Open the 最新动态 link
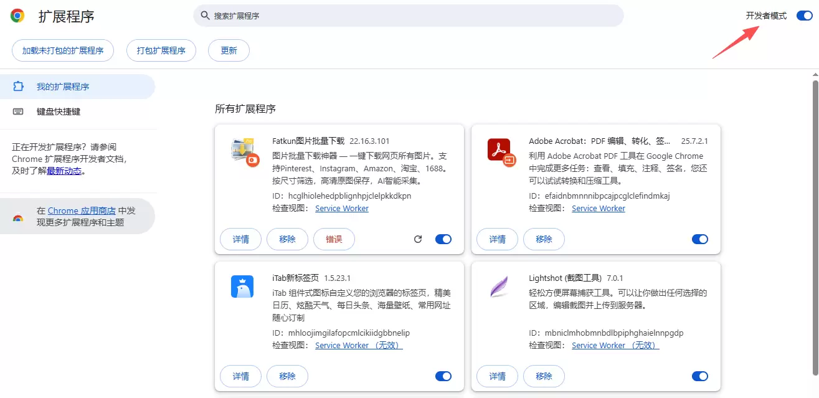819x398 pixels. (x=64, y=171)
